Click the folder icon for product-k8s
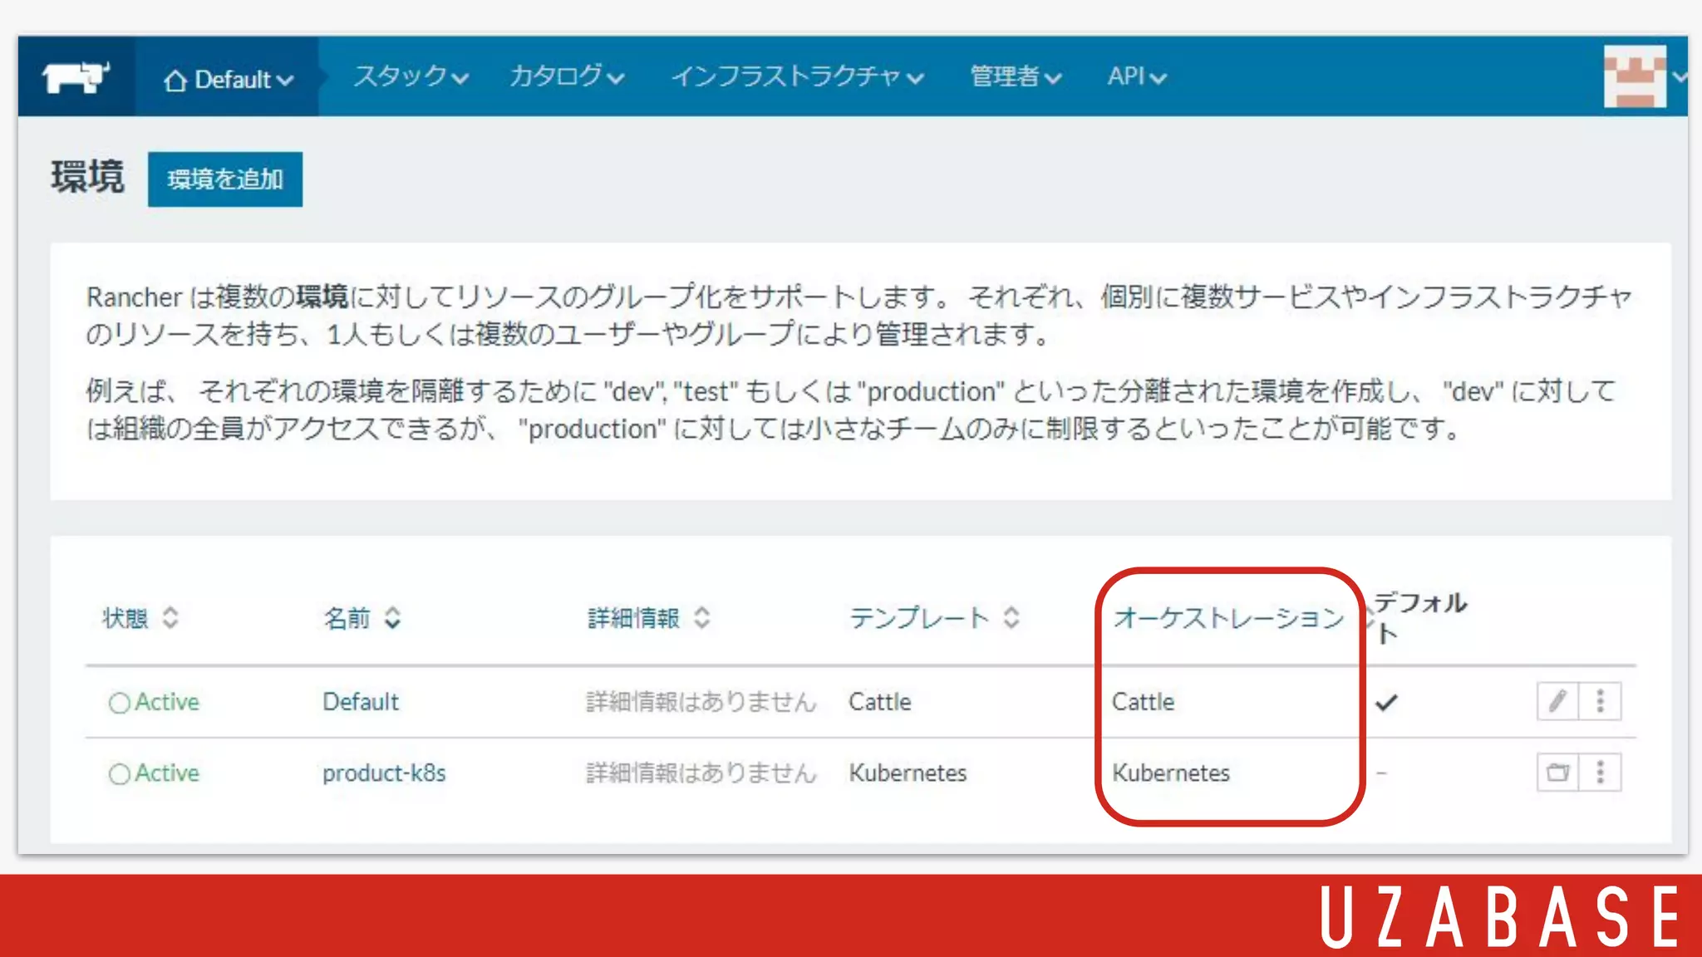 (x=1557, y=773)
